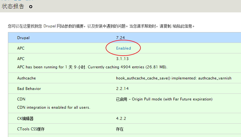Select the CK编辑器 version 4.2.2

121,119
